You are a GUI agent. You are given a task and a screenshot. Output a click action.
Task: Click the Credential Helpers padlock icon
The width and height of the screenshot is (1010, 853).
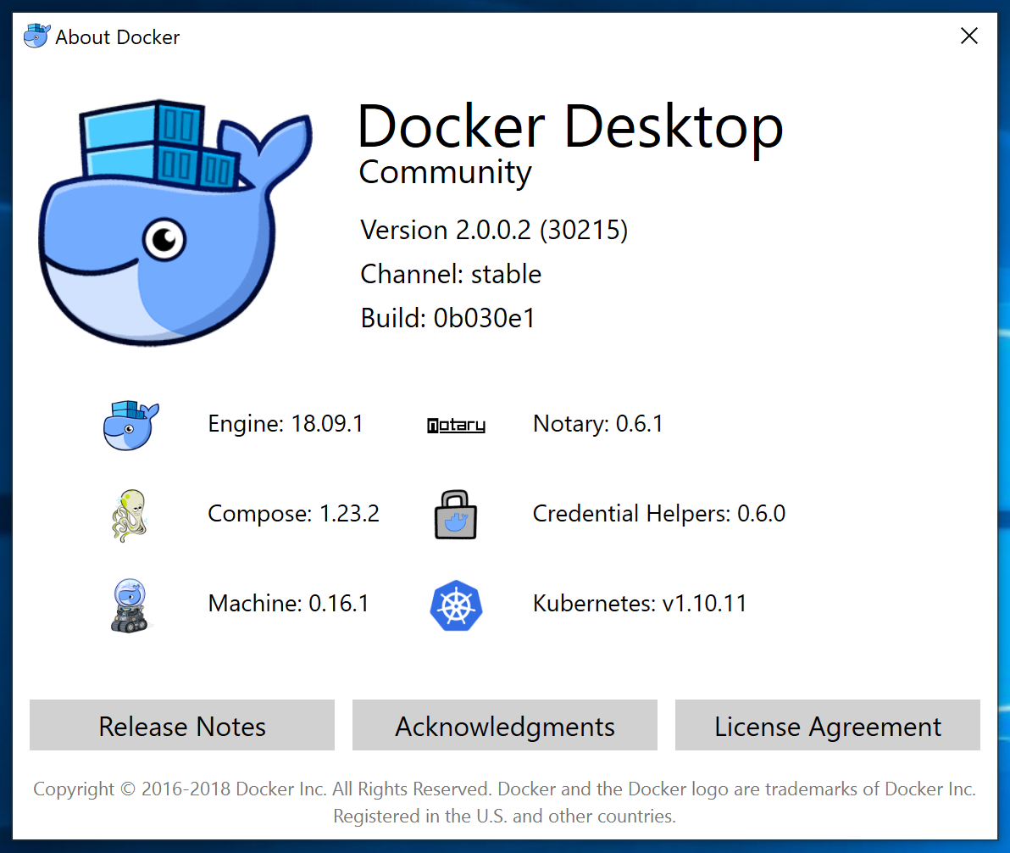[x=456, y=514]
